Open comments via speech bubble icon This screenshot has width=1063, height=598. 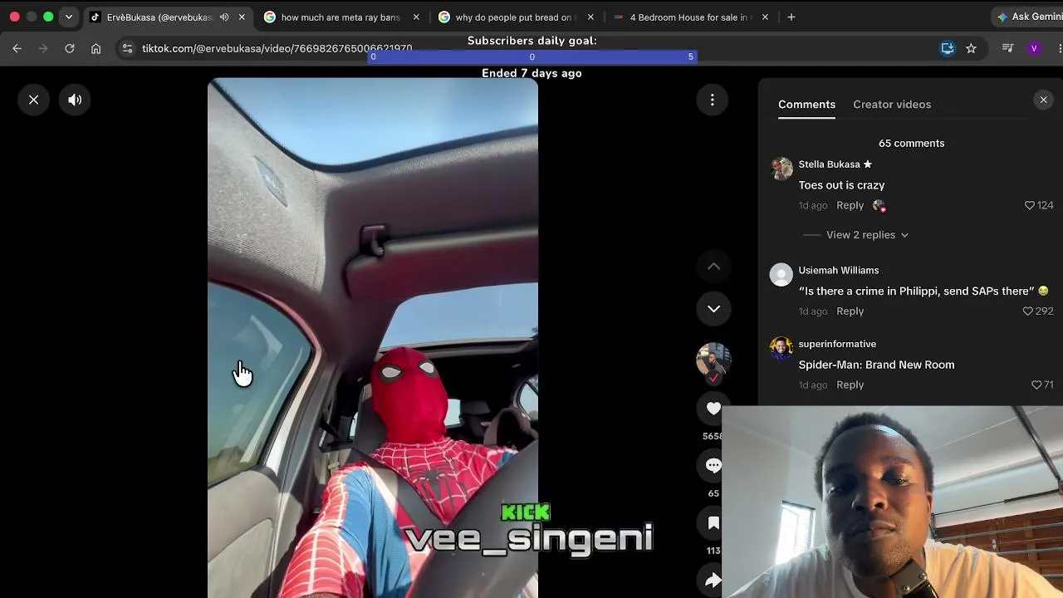(713, 466)
